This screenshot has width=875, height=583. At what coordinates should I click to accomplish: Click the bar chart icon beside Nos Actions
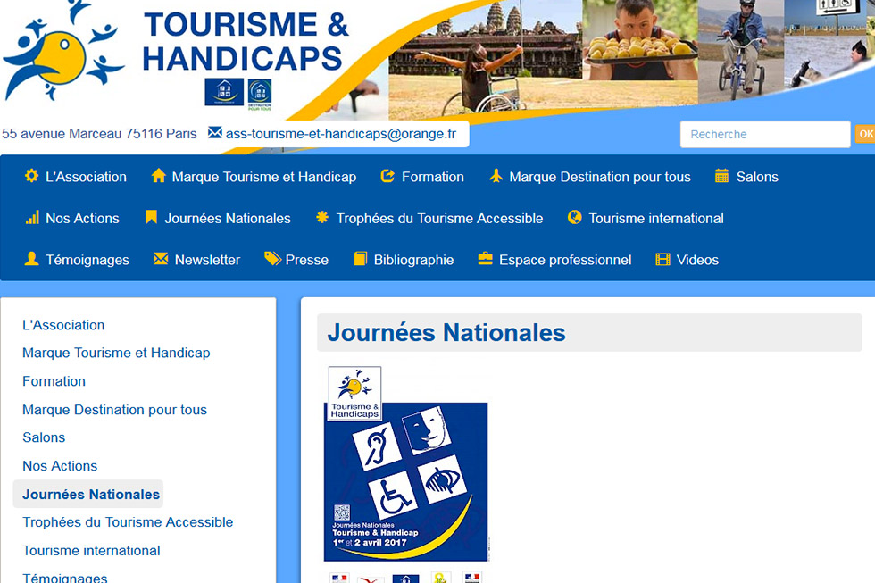point(32,218)
